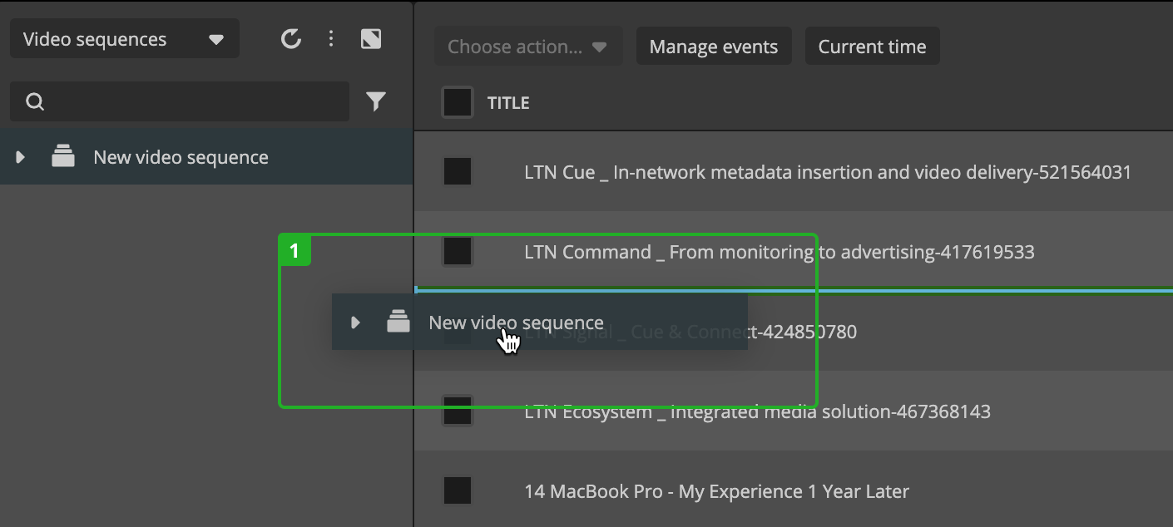Click the panel collapse icon in sidebar header
The width and height of the screenshot is (1173, 527).
(x=371, y=39)
